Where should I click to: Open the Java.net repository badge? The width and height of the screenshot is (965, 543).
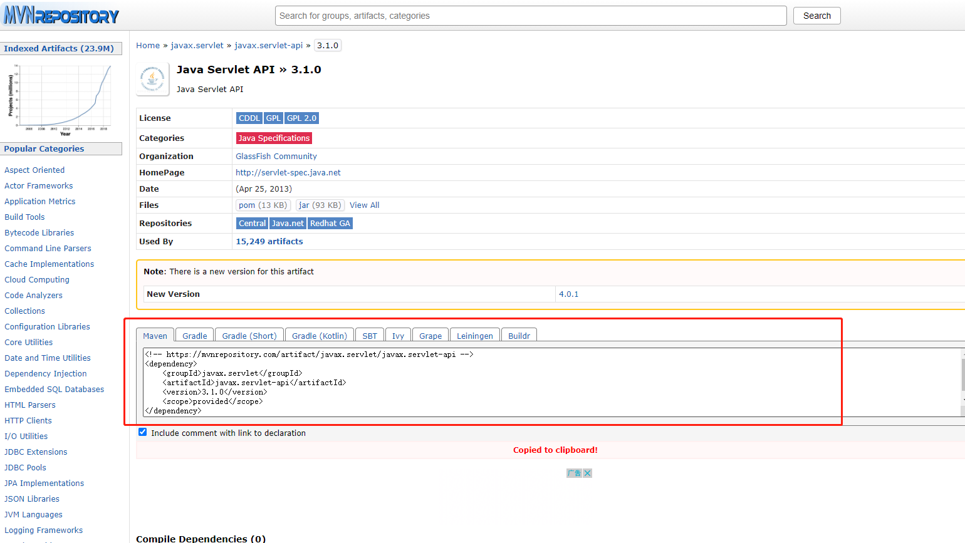coord(288,223)
